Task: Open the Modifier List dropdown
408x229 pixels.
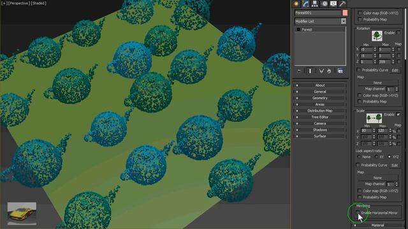Action: click(x=344, y=21)
